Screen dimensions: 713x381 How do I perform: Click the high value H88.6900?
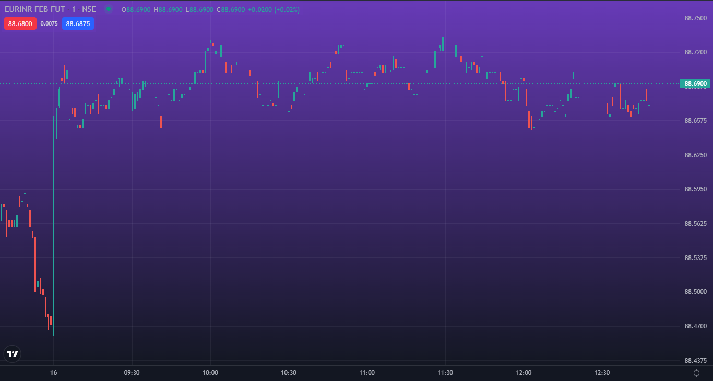(x=168, y=9)
